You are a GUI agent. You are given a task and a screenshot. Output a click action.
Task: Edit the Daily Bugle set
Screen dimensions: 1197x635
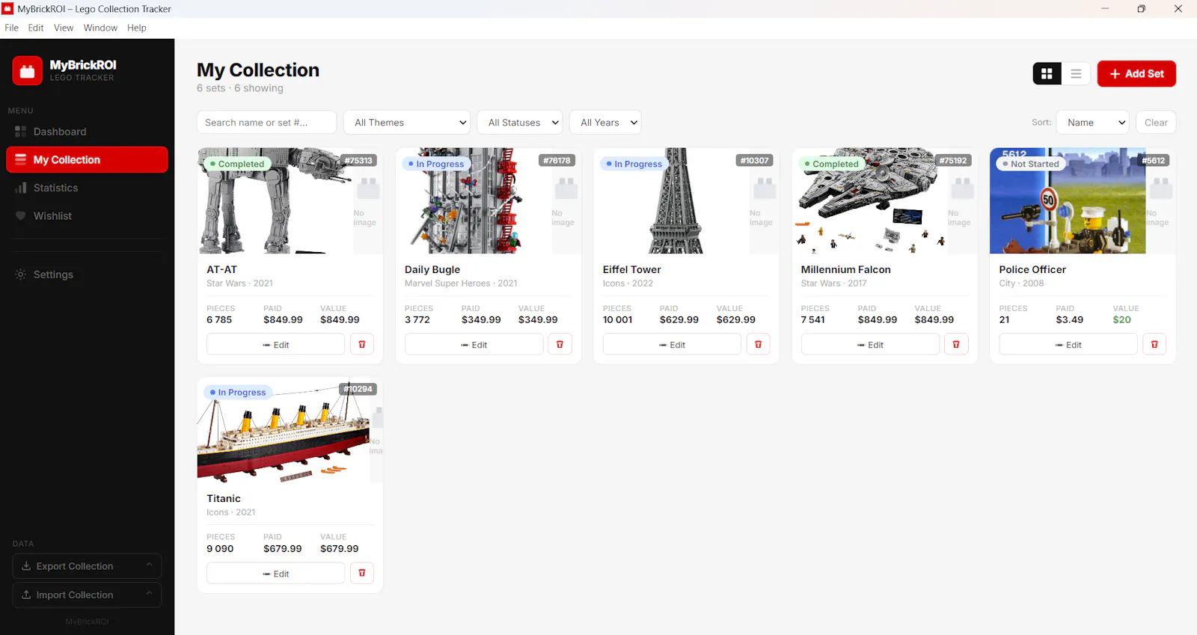coord(474,344)
